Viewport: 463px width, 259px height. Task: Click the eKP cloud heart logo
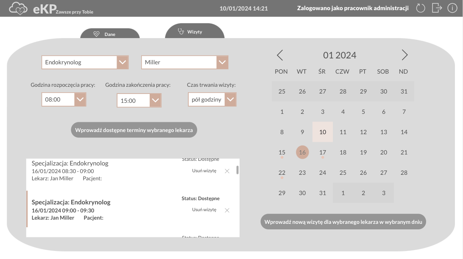(x=18, y=8)
